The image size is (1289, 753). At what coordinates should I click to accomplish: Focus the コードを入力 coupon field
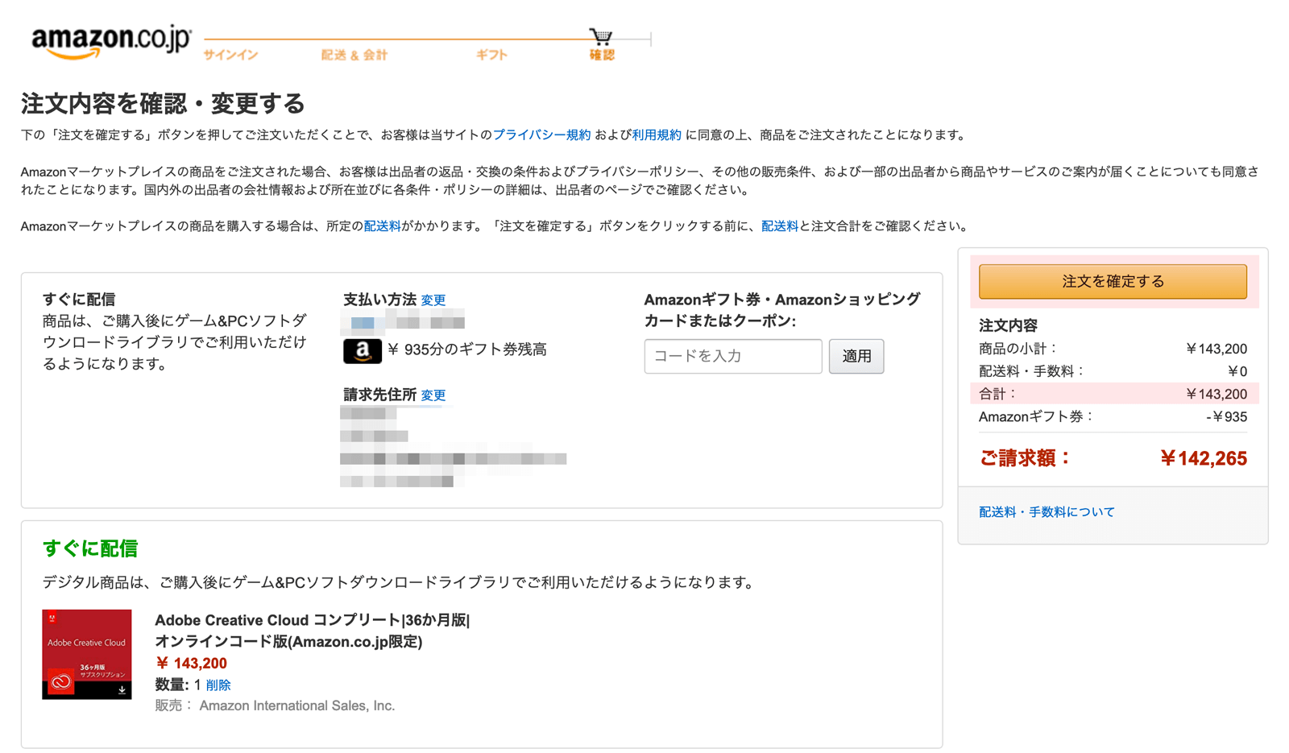733,356
